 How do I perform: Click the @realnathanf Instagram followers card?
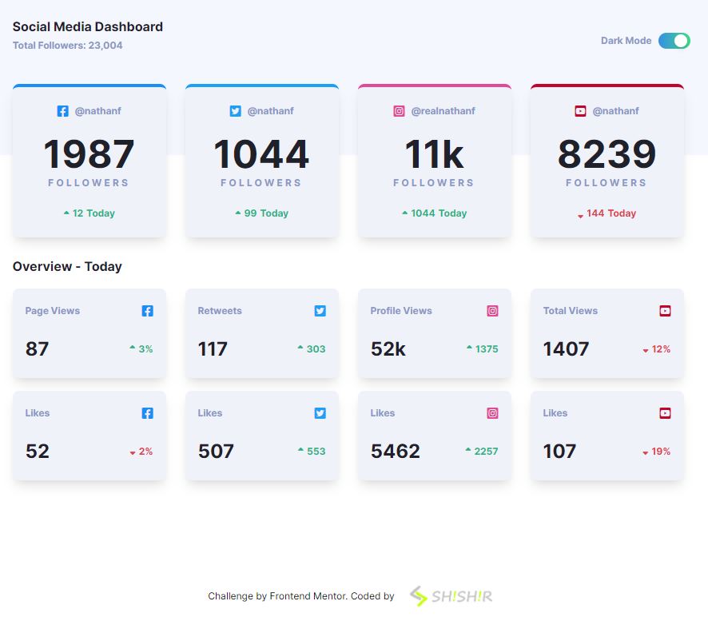434,160
